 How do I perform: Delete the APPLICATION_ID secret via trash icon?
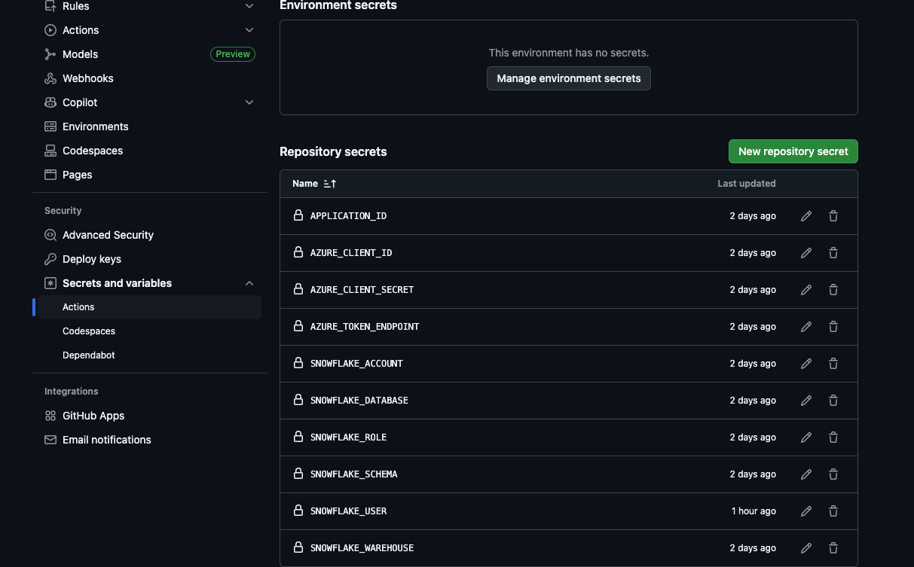tap(833, 215)
